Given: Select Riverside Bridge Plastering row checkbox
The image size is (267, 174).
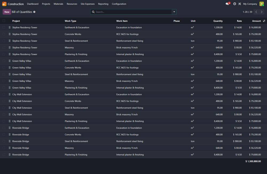Looking at the screenshot, I should (4, 155).
